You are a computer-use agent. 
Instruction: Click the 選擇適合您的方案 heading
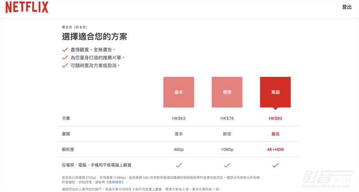coord(94,37)
